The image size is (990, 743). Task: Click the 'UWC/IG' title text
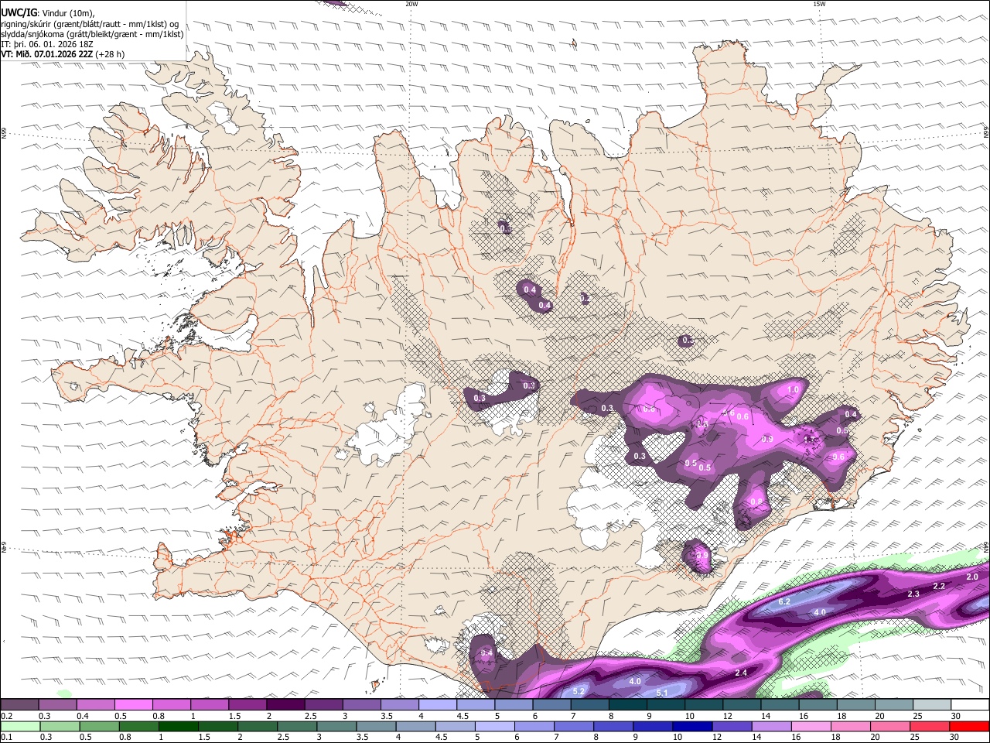point(18,12)
